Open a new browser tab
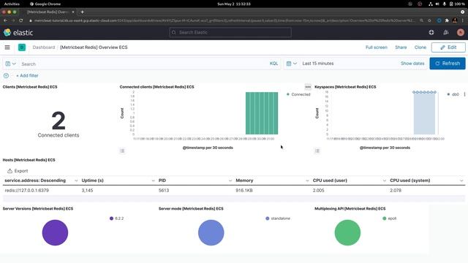The image size is (468, 263). (82, 12)
